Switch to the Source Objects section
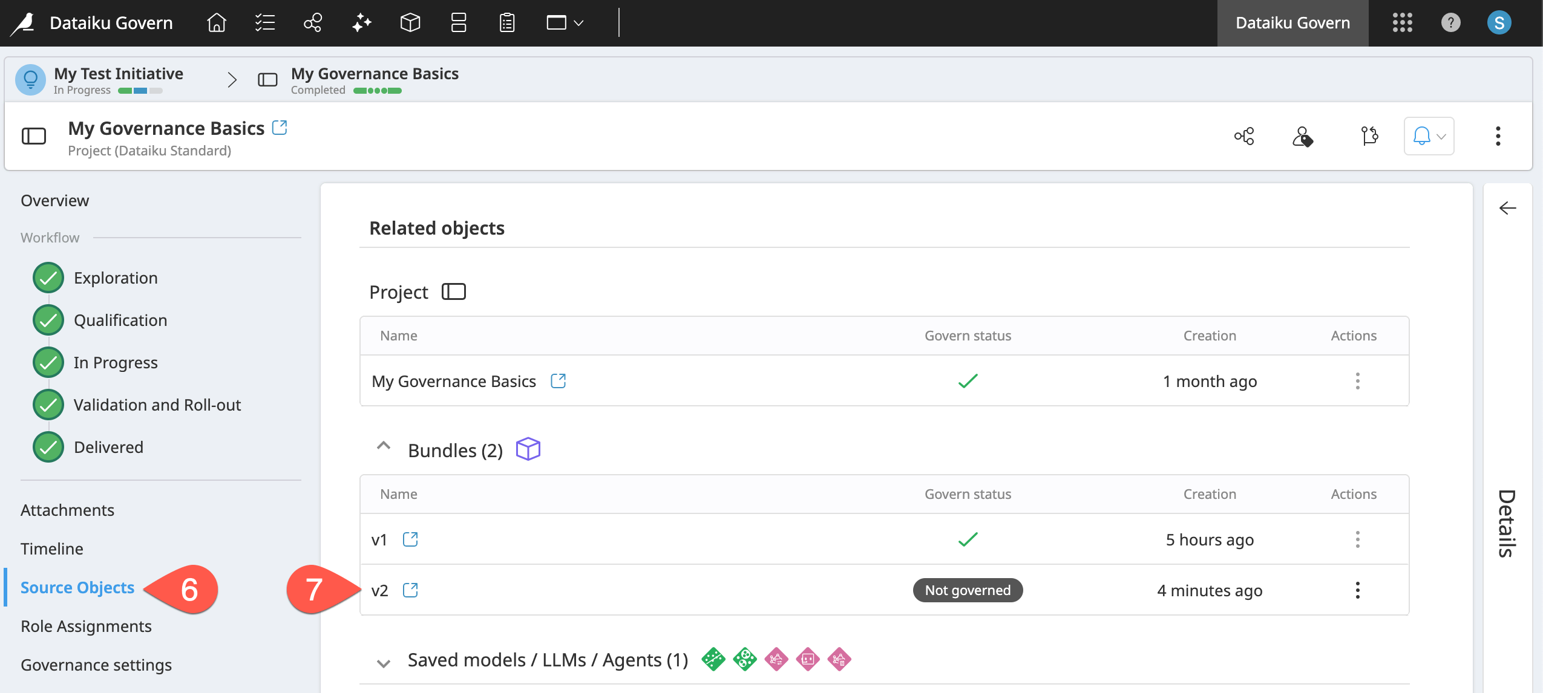The image size is (1543, 693). (77, 588)
